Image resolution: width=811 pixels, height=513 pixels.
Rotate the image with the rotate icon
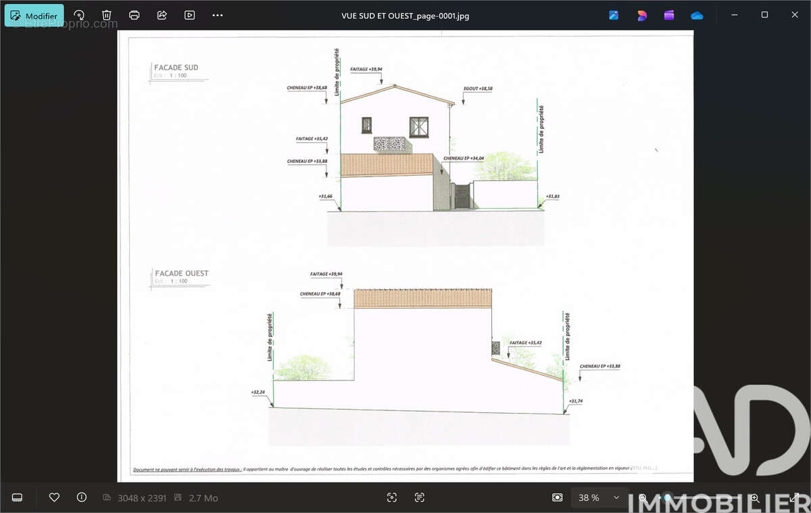pos(79,15)
